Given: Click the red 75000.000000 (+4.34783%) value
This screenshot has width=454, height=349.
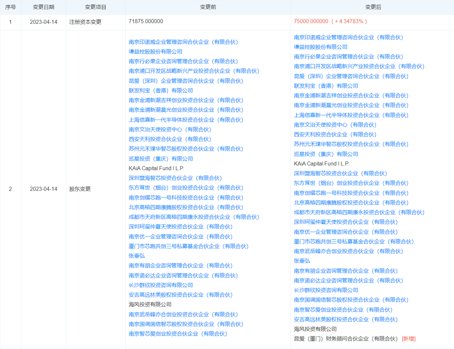Looking at the screenshot, I should click(330, 21).
